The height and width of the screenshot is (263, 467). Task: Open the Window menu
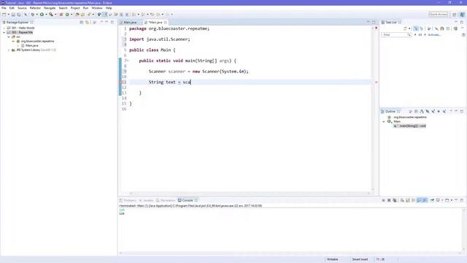pyautogui.click(x=97, y=8)
